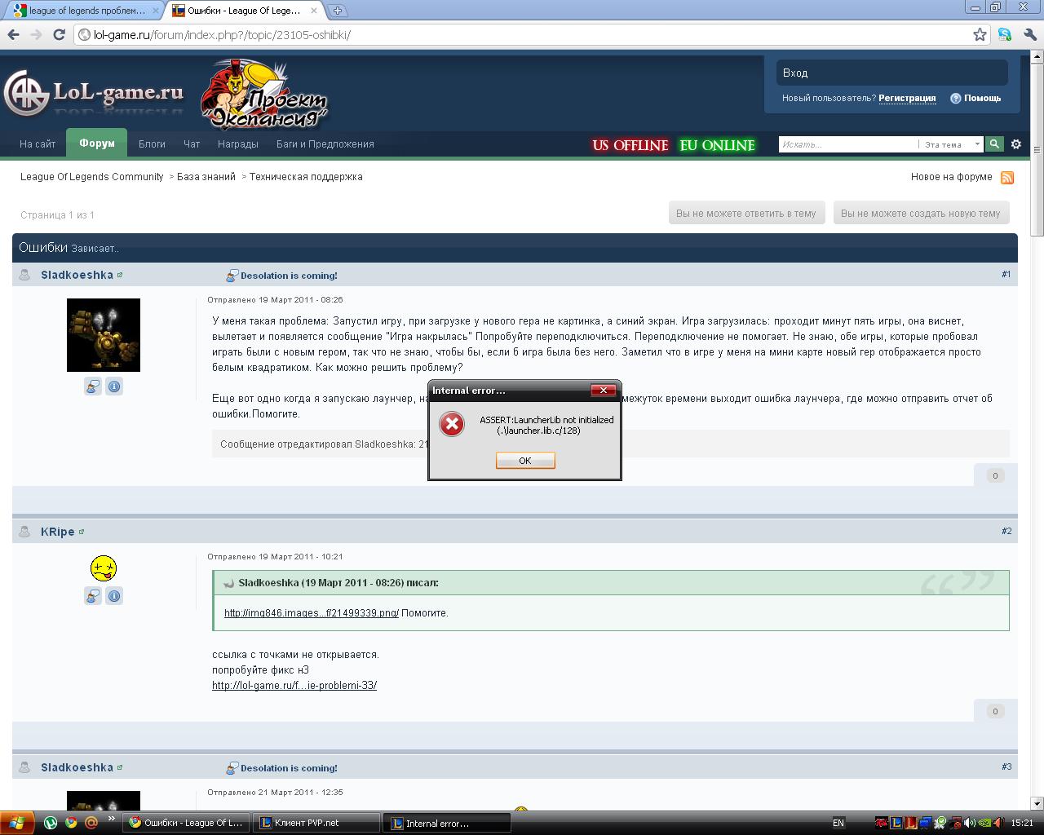1044x835 pixels.
Task: Open KRipe's smiley avatar
Action: pyautogui.click(x=104, y=568)
